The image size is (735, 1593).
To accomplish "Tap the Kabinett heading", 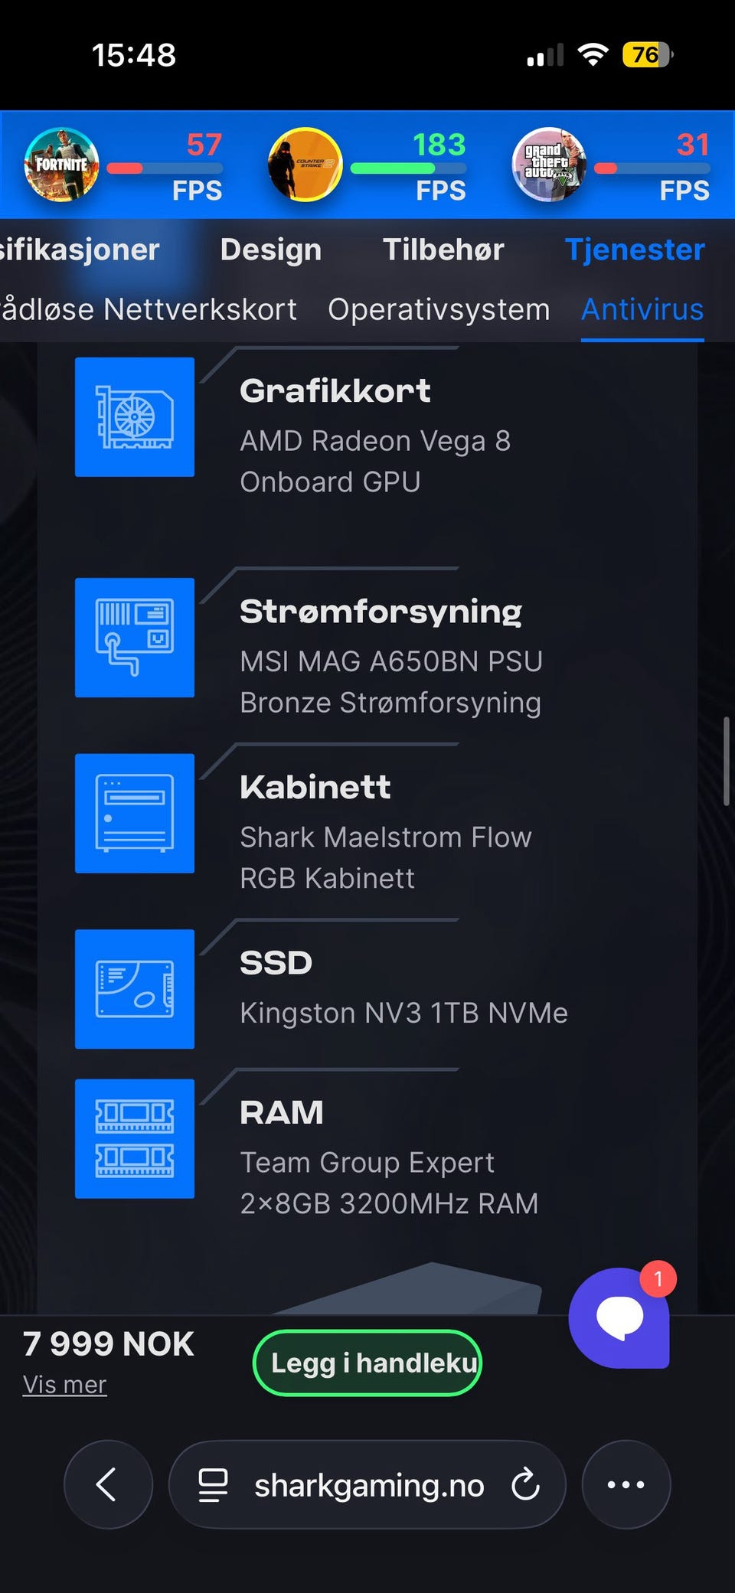I will [x=315, y=787].
